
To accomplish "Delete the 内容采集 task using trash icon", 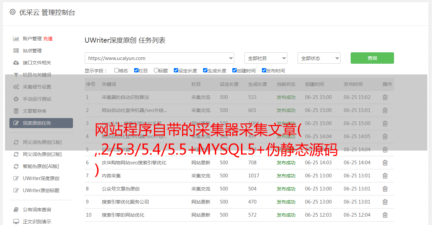I will click(x=385, y=176).
